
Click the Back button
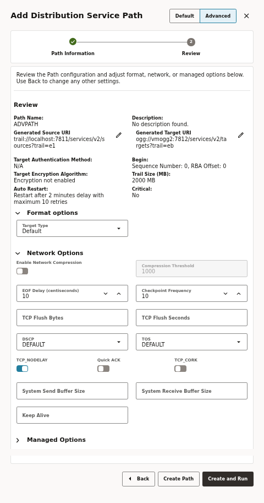click(139, 479)
